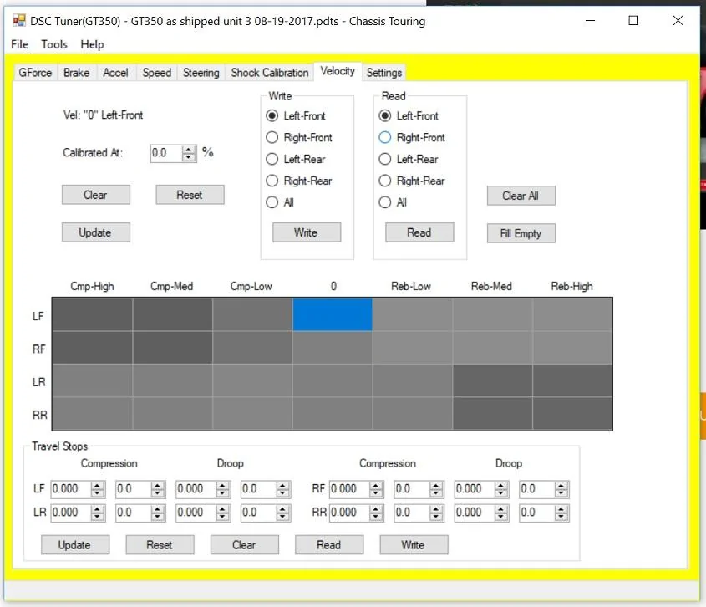Click LR Droop 0.0 spinner arrows
The width and height of the screenshot is (706, 607).
pyautogui.click(x=282, y=513)
